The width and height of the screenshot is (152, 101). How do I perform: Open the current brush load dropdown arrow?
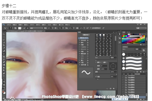tap(22, 28)
